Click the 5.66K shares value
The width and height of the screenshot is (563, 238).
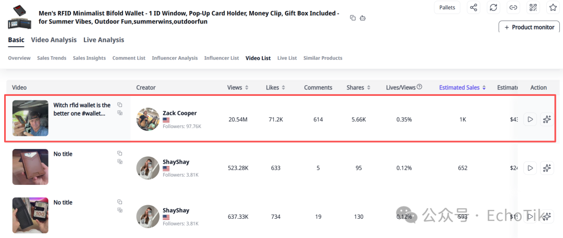pos(359,120)
